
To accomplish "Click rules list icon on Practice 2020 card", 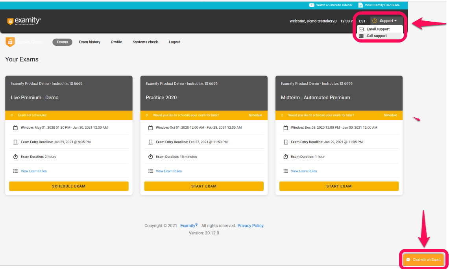I will click(x=150, y=171).
